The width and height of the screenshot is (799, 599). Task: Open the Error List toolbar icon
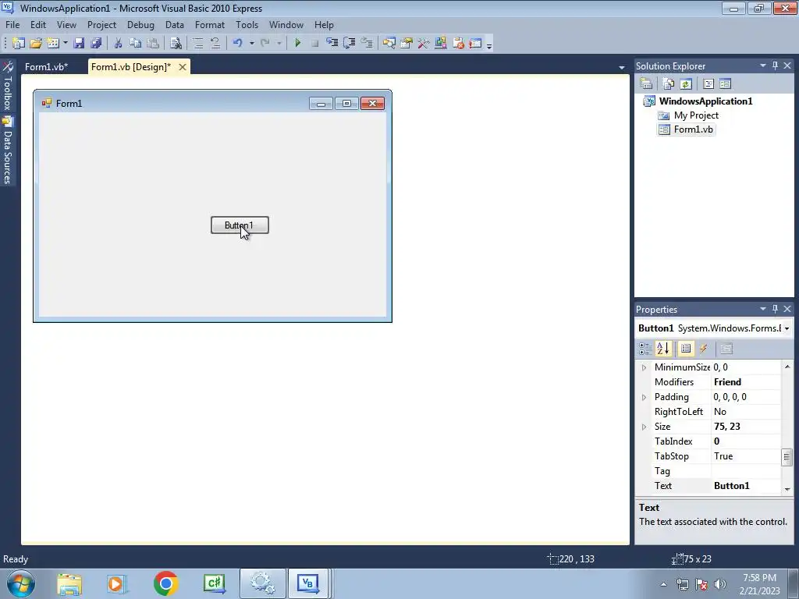coord(458,44)
